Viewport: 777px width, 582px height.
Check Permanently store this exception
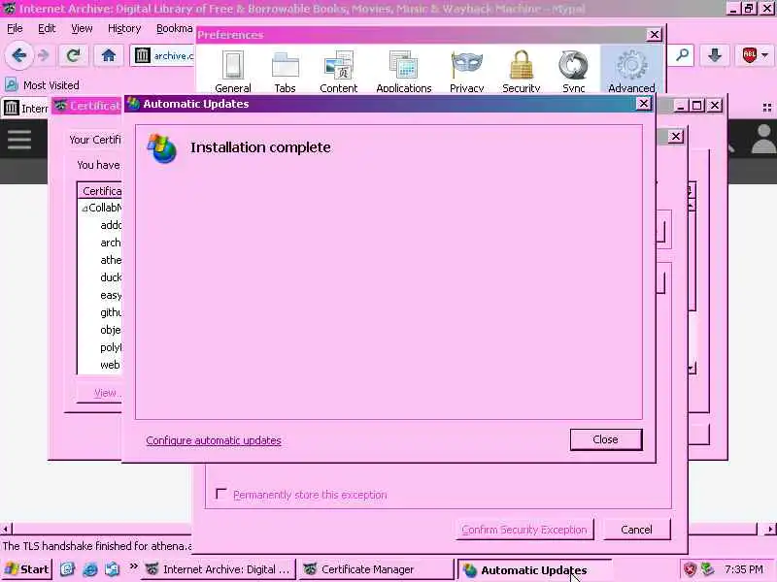pyautogui.click(x=221, y=494)
